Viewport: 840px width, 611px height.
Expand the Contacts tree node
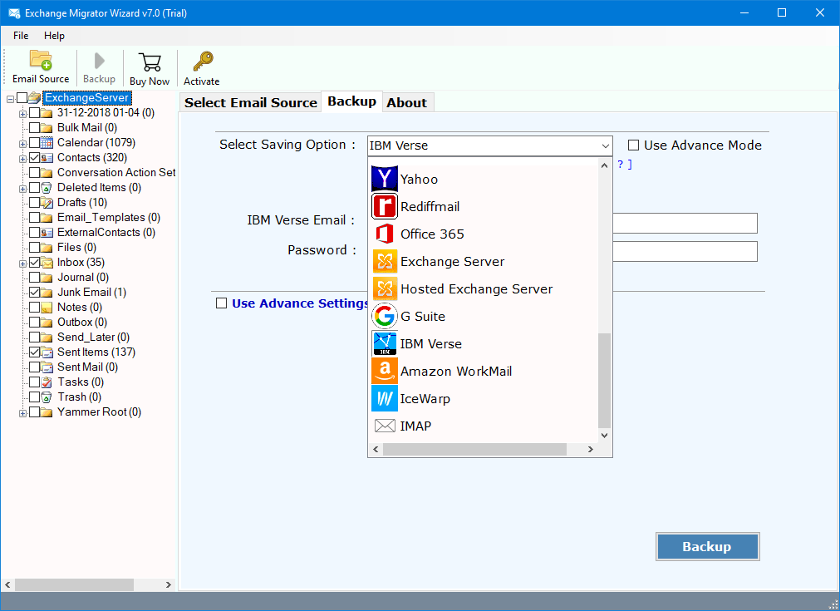pyautogui.click(x=22, y=159)
